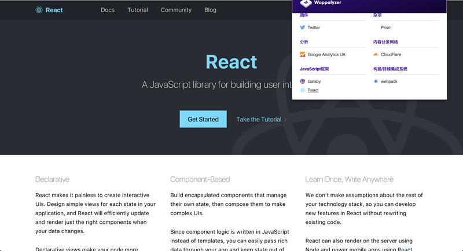Image resolution: width=463 pixels, height=251 pixels.
Task: Open the Docs menu item
Action: point(108,10)
